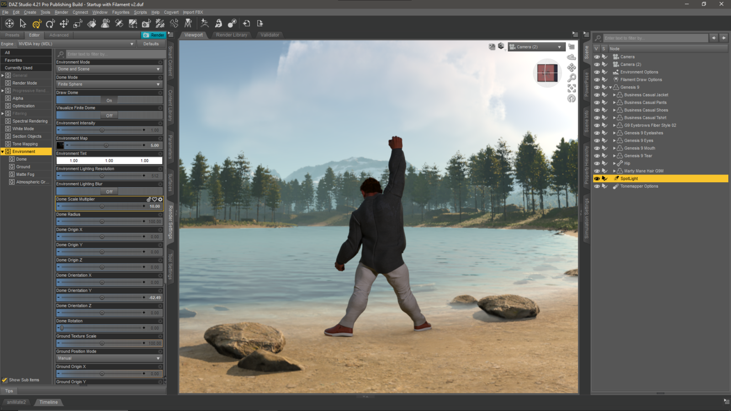Screen dimensions: 731x411
Task: Click the Aim camera icon near the view cube
Action: pyautogui.click(x=572, y=57)
